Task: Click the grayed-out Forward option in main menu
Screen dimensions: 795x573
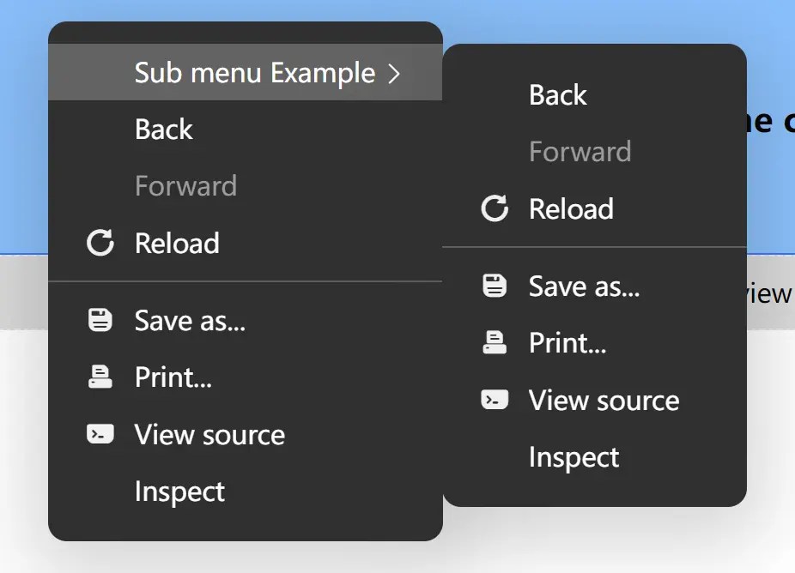Action: tap(185, 185)
